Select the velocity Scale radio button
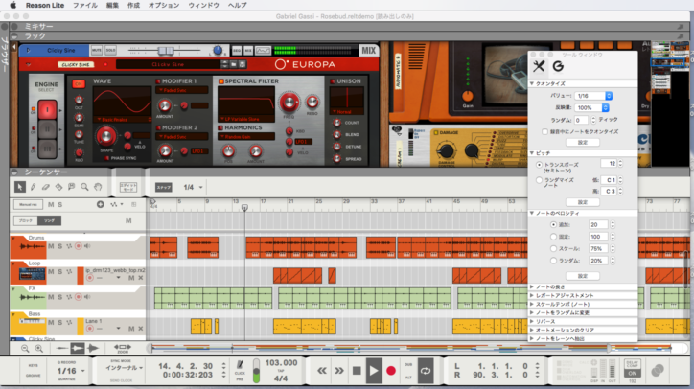This screenshot has width=694, height=389. click(x=553, y=249)
